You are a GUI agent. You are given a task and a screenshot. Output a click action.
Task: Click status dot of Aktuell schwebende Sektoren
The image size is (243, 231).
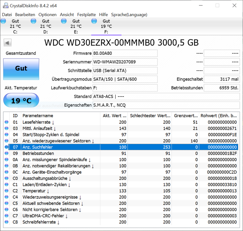(7, 203)
